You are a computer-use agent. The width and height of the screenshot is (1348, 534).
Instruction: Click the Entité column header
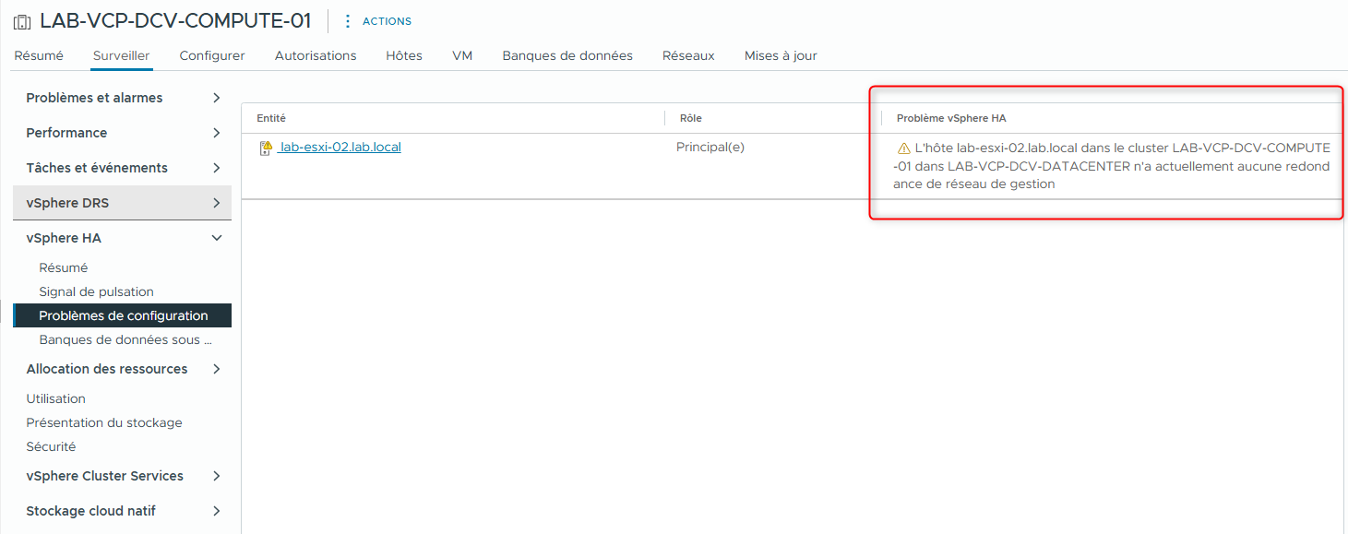tap(271, 118)
